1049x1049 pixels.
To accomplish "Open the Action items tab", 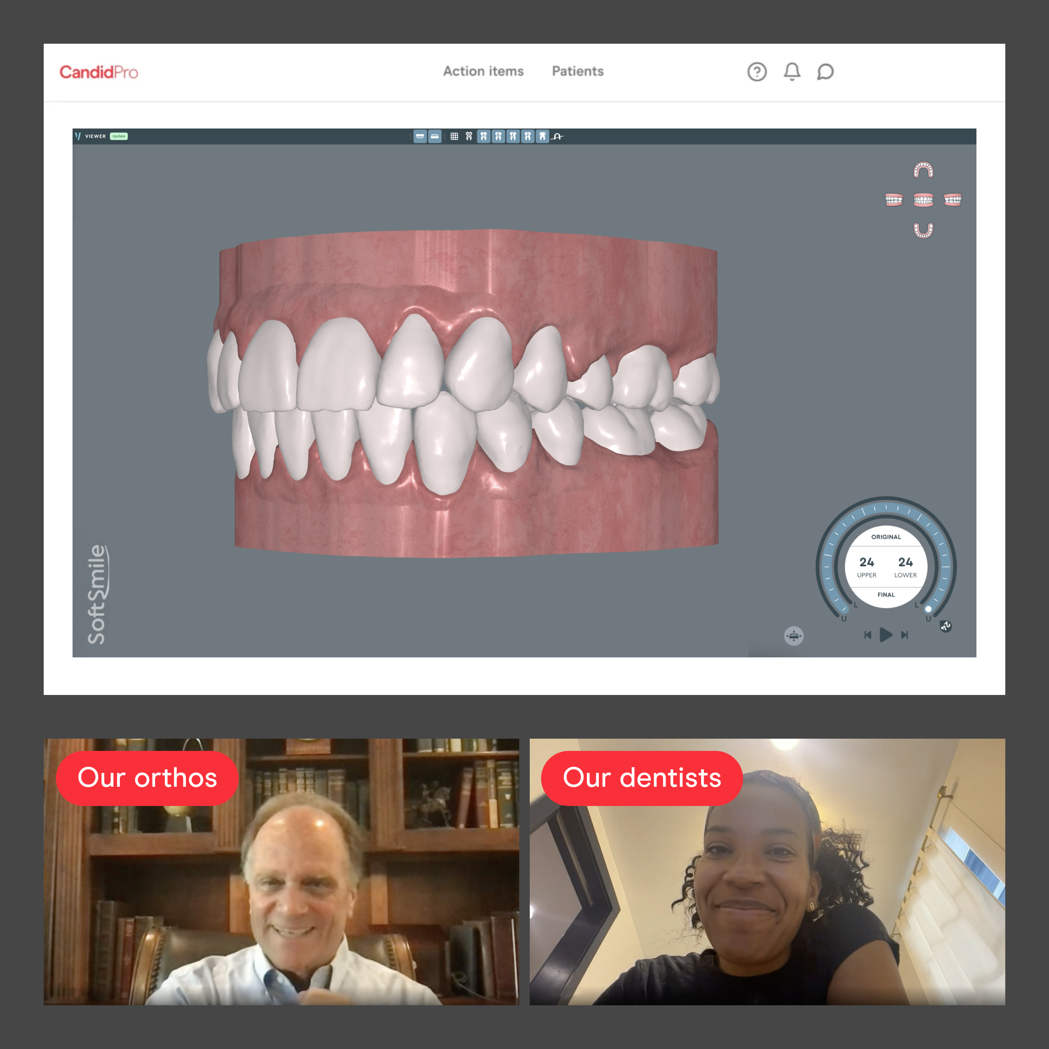I will coord(483,71).
